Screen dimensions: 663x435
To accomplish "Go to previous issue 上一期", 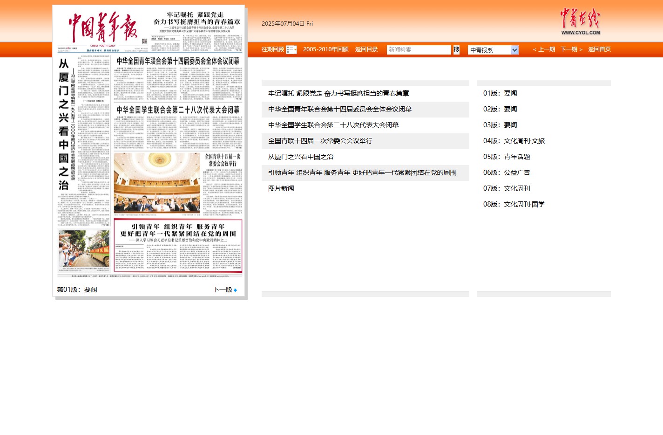I will coord(544,49).
